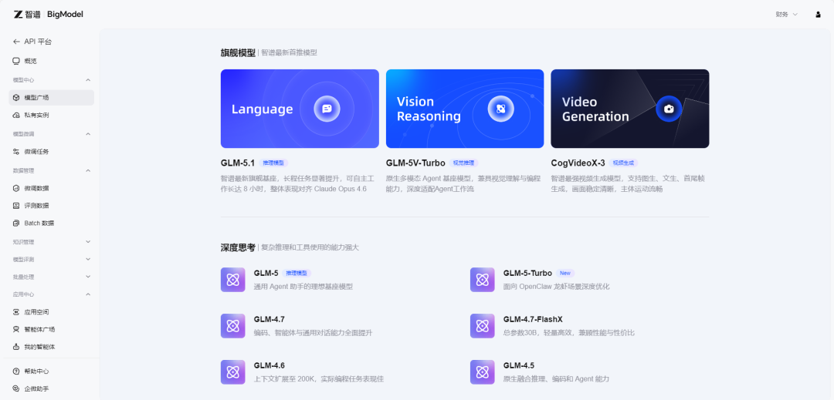Click the New badge beside GLM-5-Turbo

click(564, 273)
